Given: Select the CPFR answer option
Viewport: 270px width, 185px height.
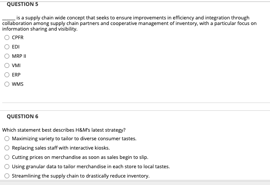Looking at the screenshot, I should click(7, 37).
